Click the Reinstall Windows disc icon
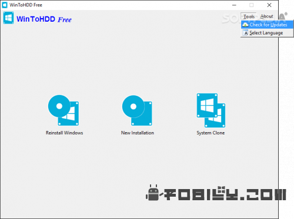The image size is (294, 219). [64, 110]
